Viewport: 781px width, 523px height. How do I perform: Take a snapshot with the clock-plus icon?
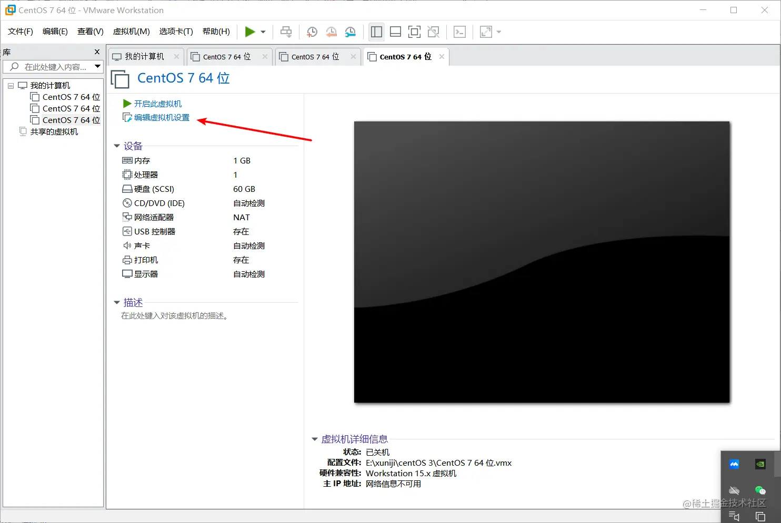click(x=312, y=32)
